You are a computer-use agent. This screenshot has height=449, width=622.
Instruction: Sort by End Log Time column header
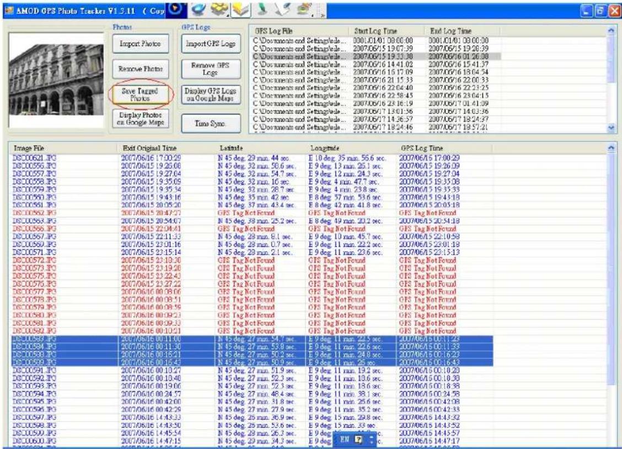coord(462,31)
